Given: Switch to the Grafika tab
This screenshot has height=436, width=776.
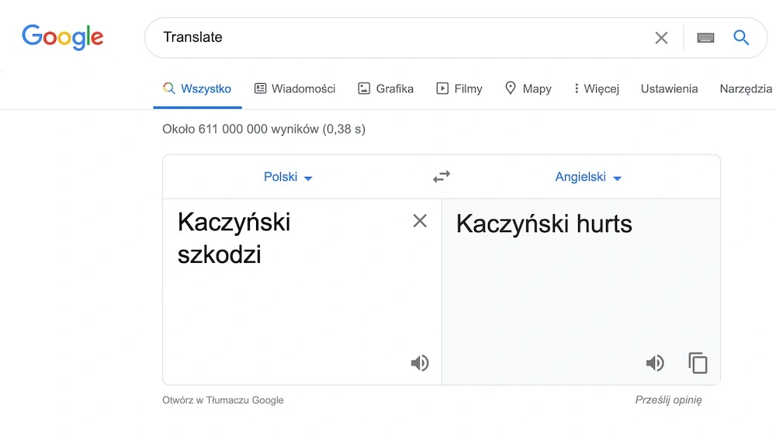Looking at the screenshot, I should [x=386, y=88].
